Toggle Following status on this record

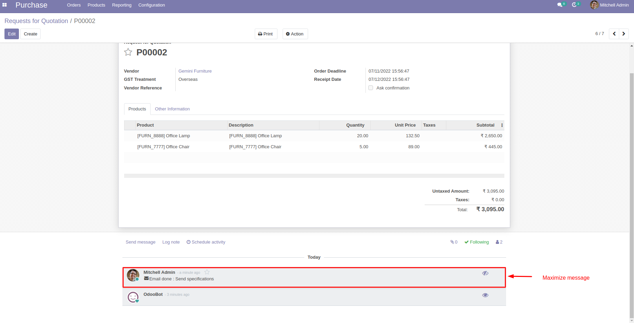[477, 242]
